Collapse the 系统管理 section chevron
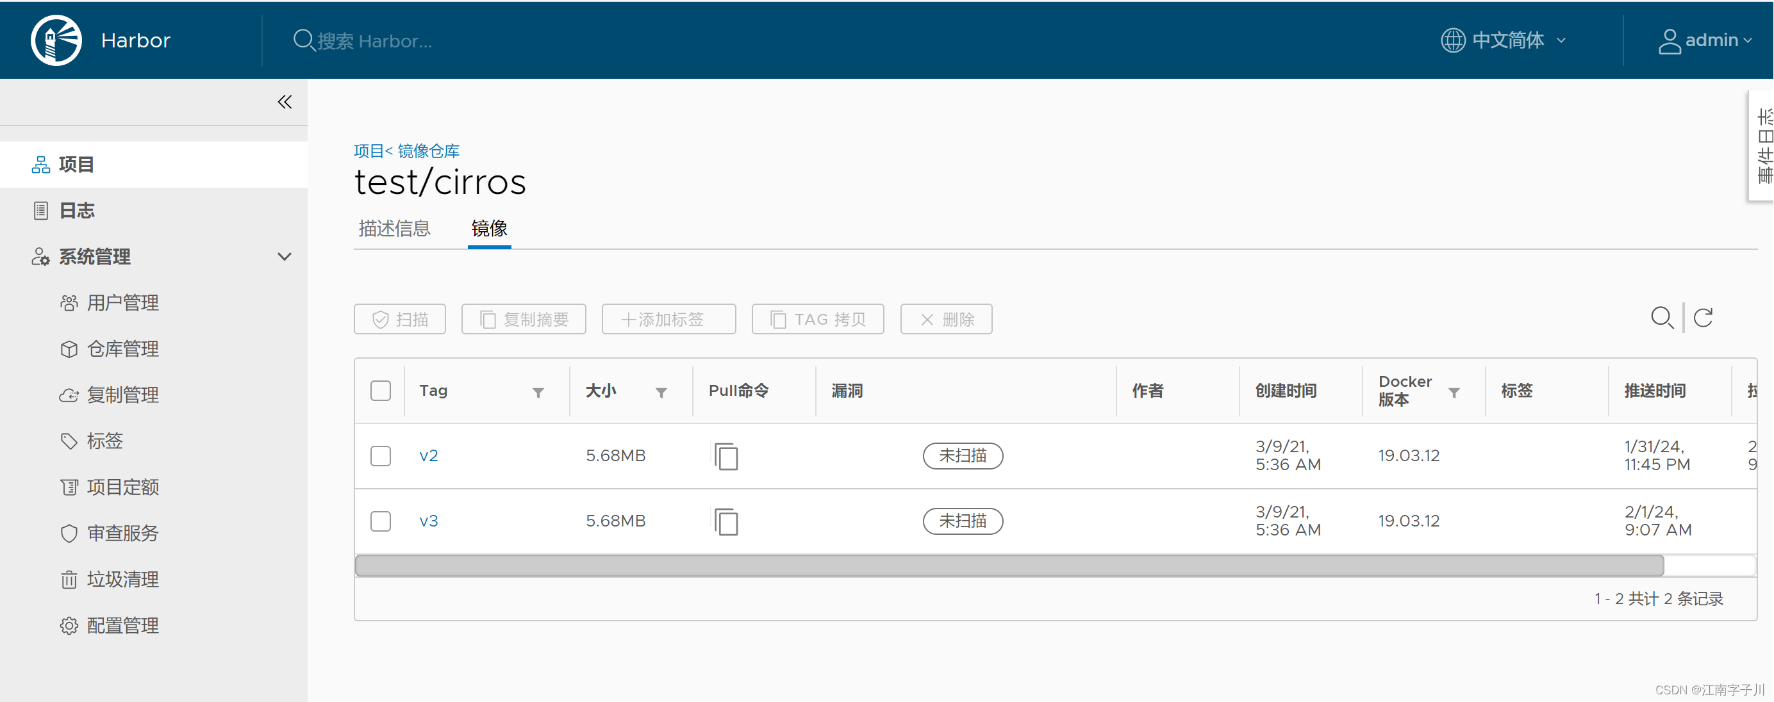Viewport: 1774px width, 702px height. pos(285,257)
